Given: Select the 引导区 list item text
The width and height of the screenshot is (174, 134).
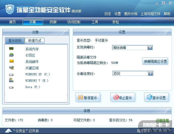Looking at the screenshot, I should coord(30,55).
